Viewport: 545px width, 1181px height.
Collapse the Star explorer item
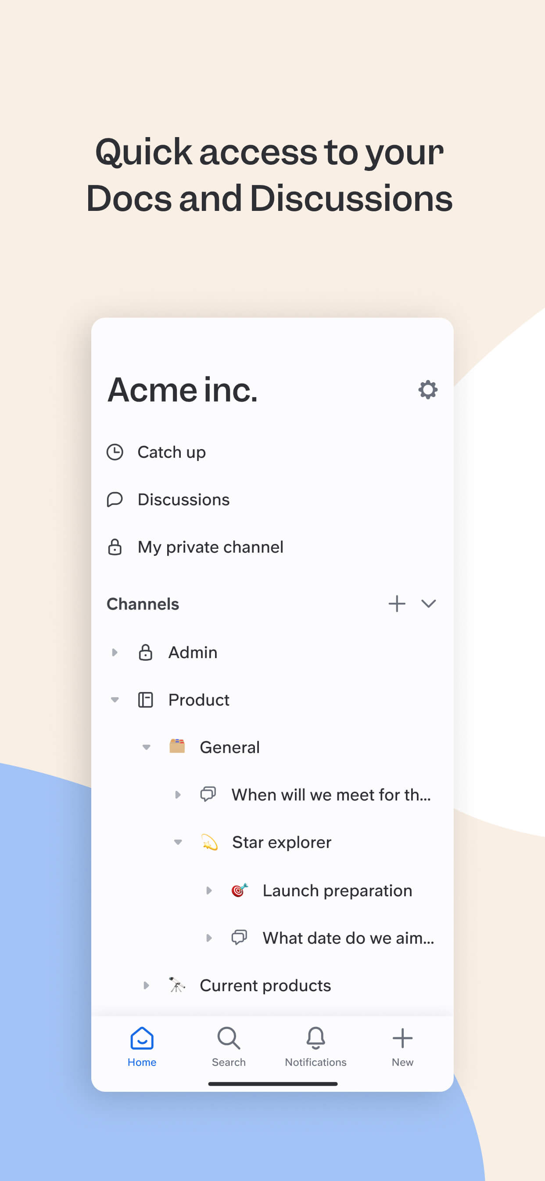tap(178, 842)
